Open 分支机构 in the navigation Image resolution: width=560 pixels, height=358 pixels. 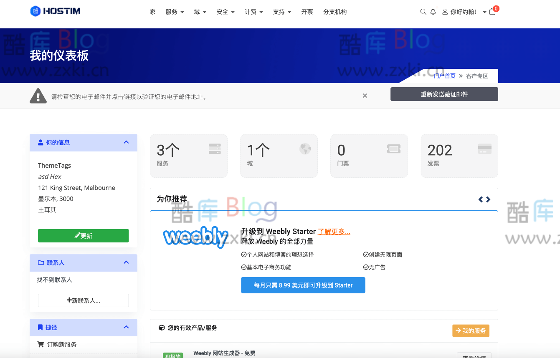(335, 12)
